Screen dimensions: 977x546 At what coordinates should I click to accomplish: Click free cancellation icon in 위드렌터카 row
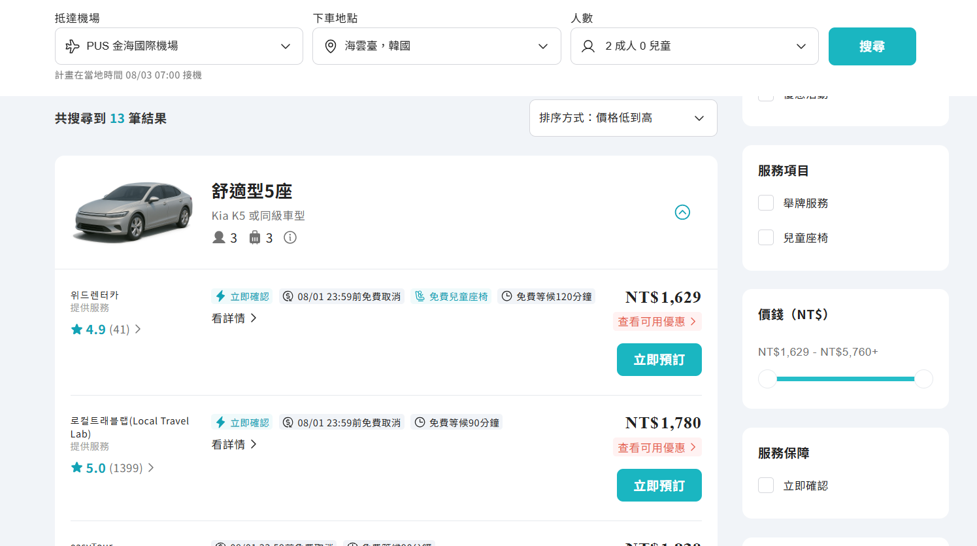point(288,296)
